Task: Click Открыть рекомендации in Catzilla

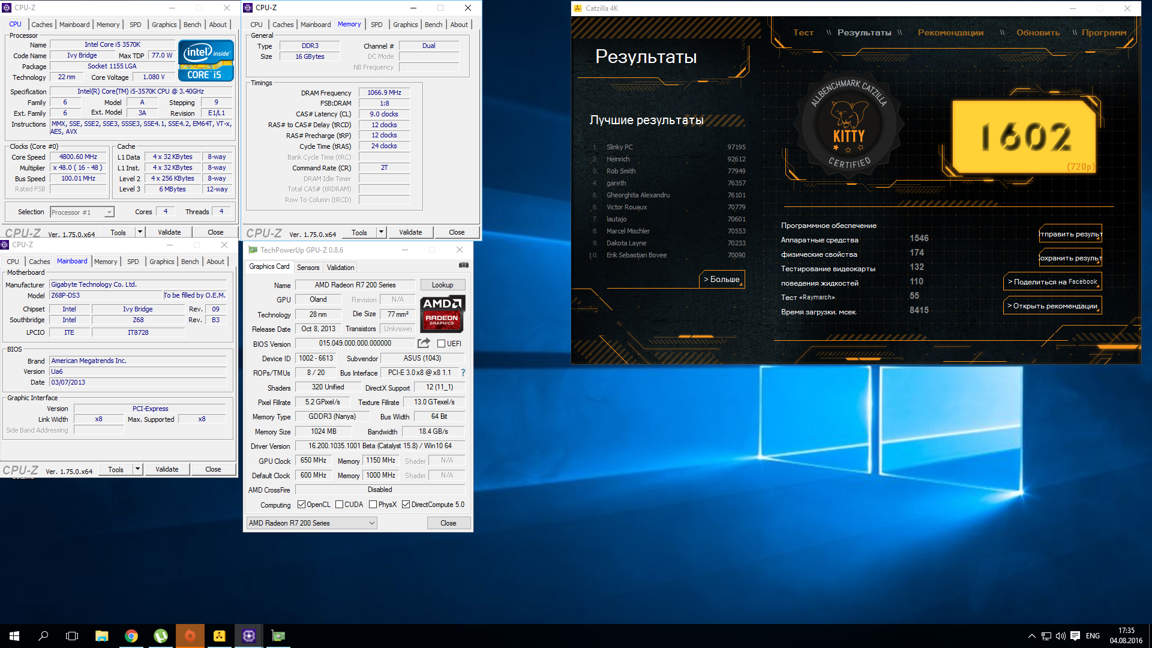Action: click(1052, 306)
